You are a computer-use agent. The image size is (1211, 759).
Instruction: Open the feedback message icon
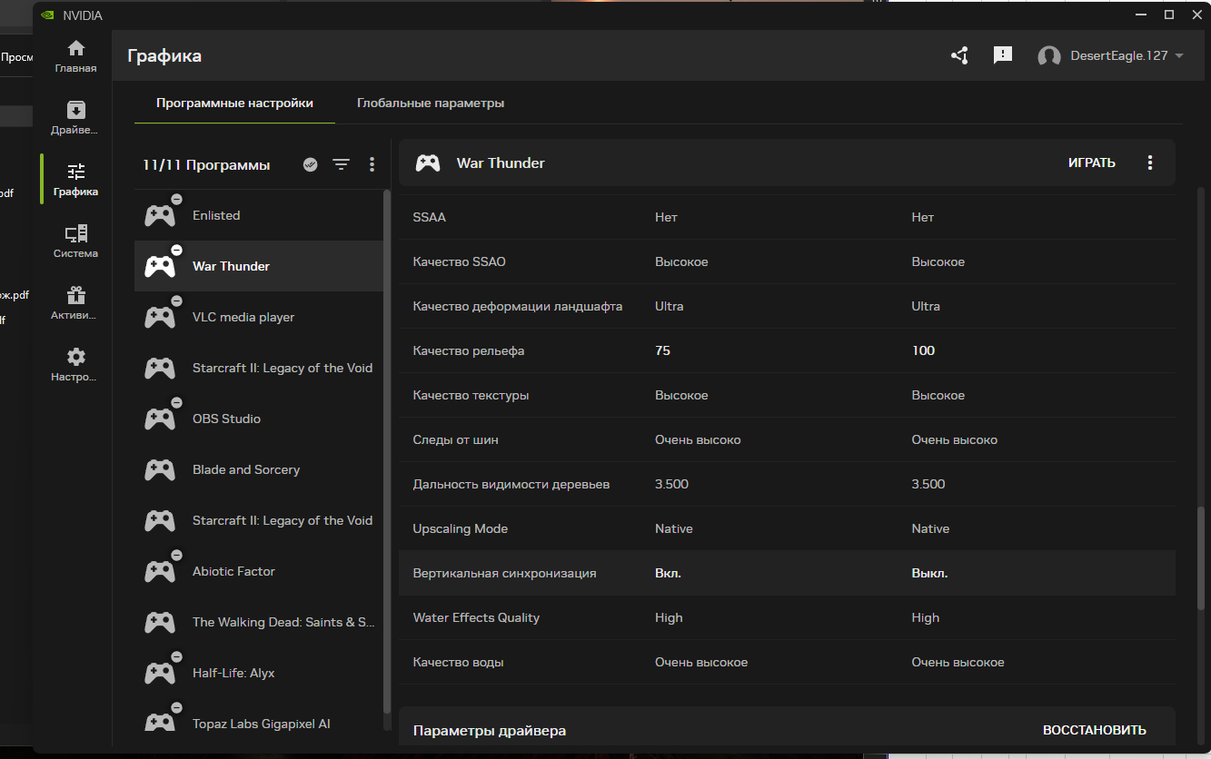coord(1003,56)
